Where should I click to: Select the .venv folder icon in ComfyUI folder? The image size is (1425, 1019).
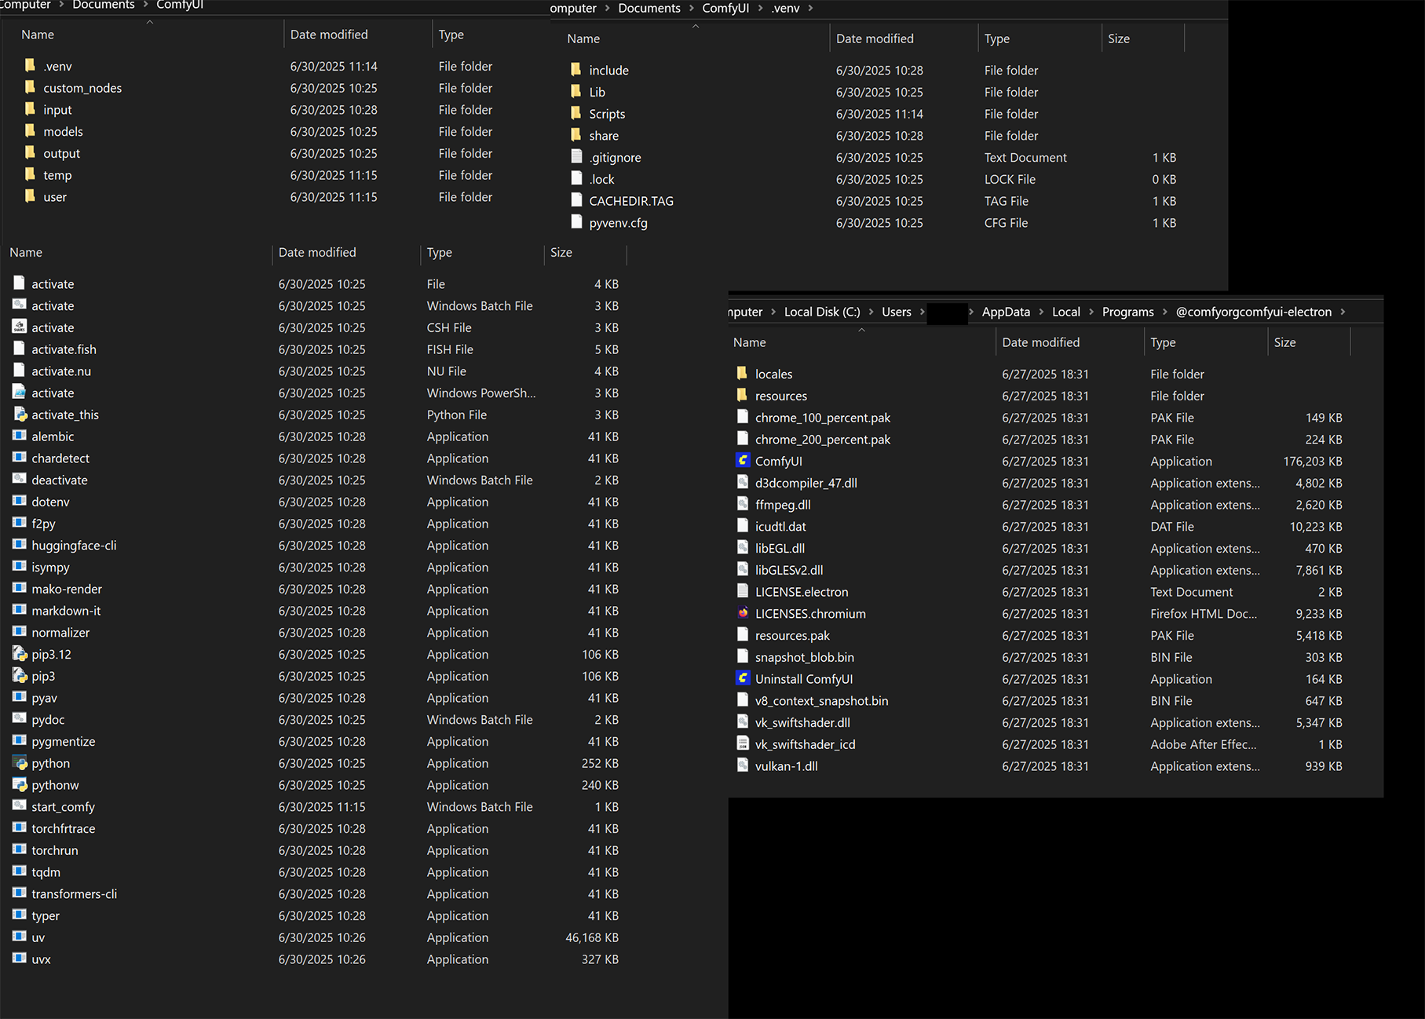(30, 65)
